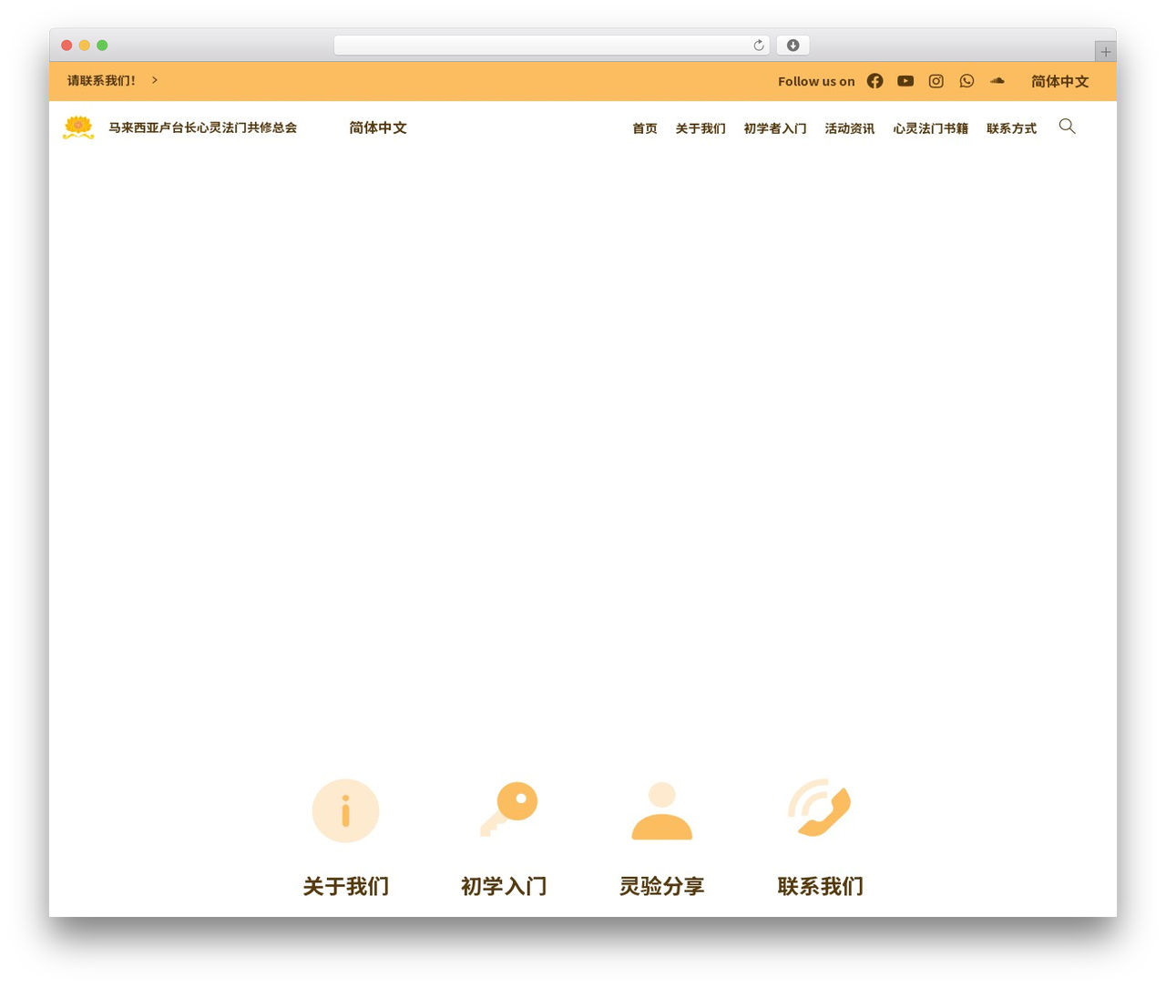Screen dimensions: 1166x987
Task: Click the 关于我们 info circle icon
Action: coord(345,810)
